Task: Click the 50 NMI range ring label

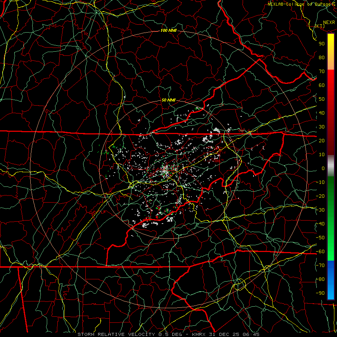Action: pos(168,100)
